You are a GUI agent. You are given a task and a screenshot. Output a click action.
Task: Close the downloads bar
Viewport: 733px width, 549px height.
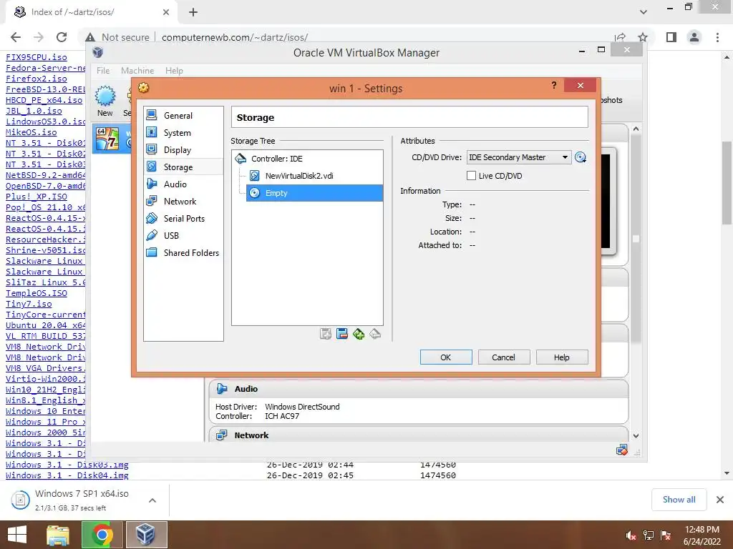tap(720, 500)
